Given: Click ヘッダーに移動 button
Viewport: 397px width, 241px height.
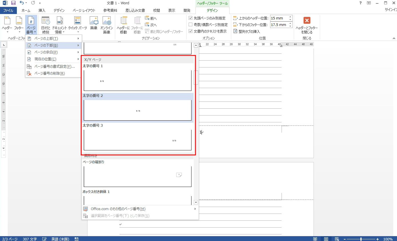Looking at the screenshot, I should tap(123, 25).
